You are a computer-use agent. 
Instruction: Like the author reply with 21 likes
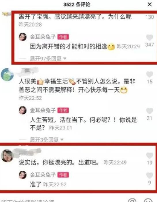click(x=150, y=111)
